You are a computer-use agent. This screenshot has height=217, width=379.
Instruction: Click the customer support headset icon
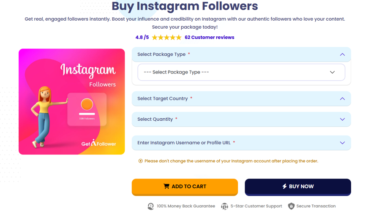tap(224, 206)
